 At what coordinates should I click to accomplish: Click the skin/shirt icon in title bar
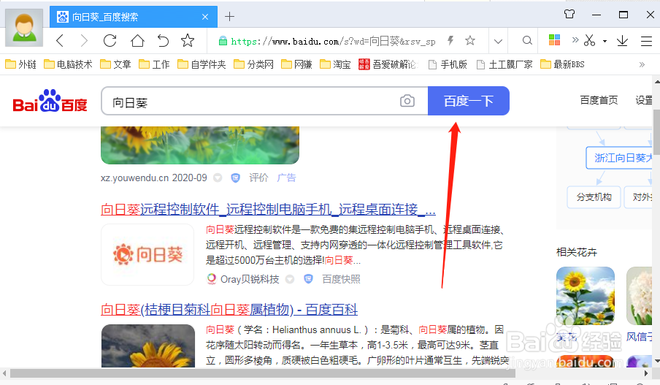[x=569, y=15]
